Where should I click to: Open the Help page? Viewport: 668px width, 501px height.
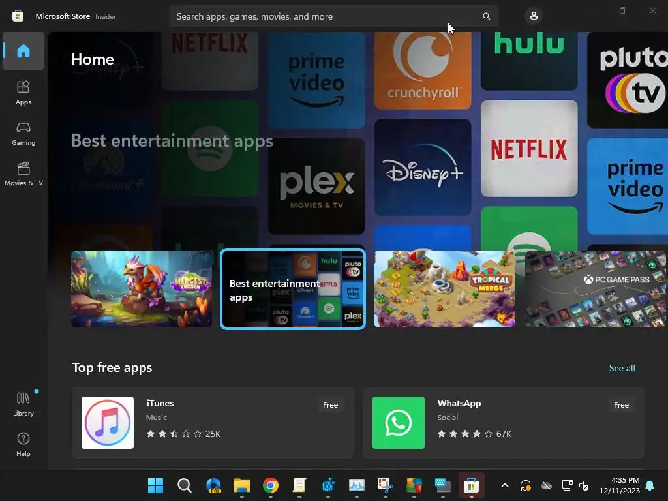[x=23, y=444]
